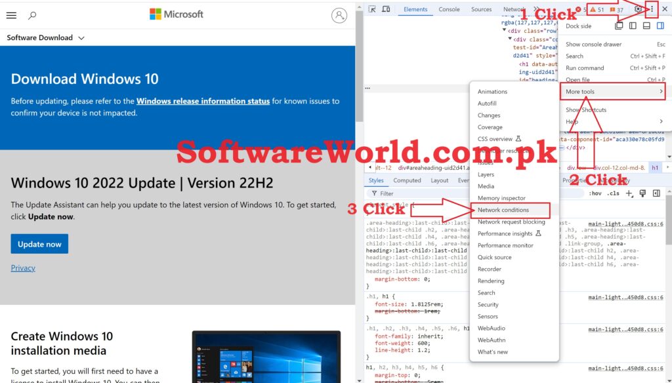Select Search with Ctrl+Shift+F shortcut
The height and width of the screenshot is (383, 672).
pyautogui.click(x=613, y=56)
